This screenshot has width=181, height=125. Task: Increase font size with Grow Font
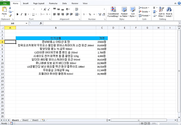point(45,9)
